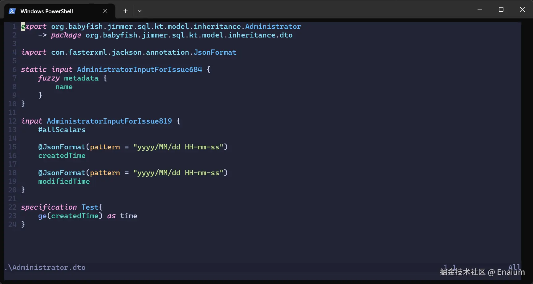Click the PowerShell icon in the tab
This screenshot has width=533, height=284.
12,11
